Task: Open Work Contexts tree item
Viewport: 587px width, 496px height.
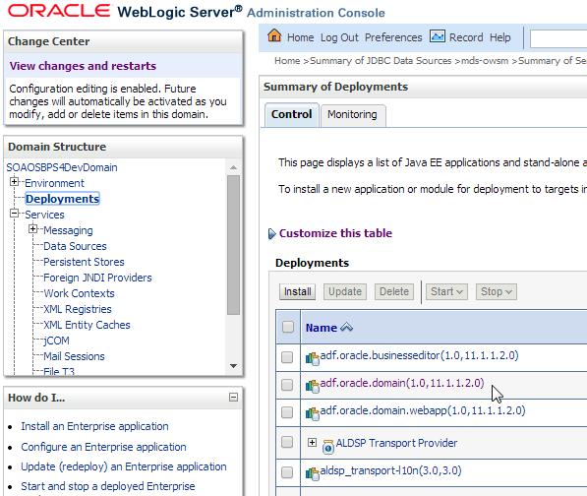Action: (79, 293)
